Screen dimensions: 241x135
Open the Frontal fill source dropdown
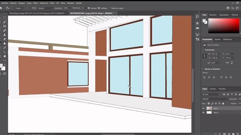pyautogui.click(x=19, y=8)
